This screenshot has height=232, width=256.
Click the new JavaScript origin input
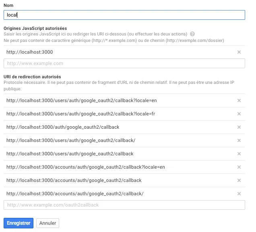click(124, 63)
